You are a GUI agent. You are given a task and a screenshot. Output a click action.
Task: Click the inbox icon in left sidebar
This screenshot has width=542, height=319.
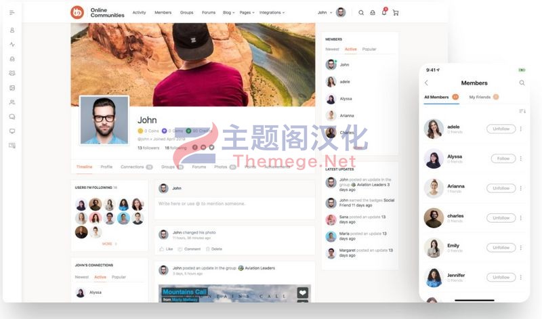pos(12,59)
